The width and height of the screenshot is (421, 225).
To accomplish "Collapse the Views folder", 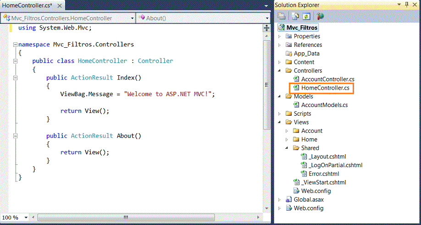I will (280, 122).
